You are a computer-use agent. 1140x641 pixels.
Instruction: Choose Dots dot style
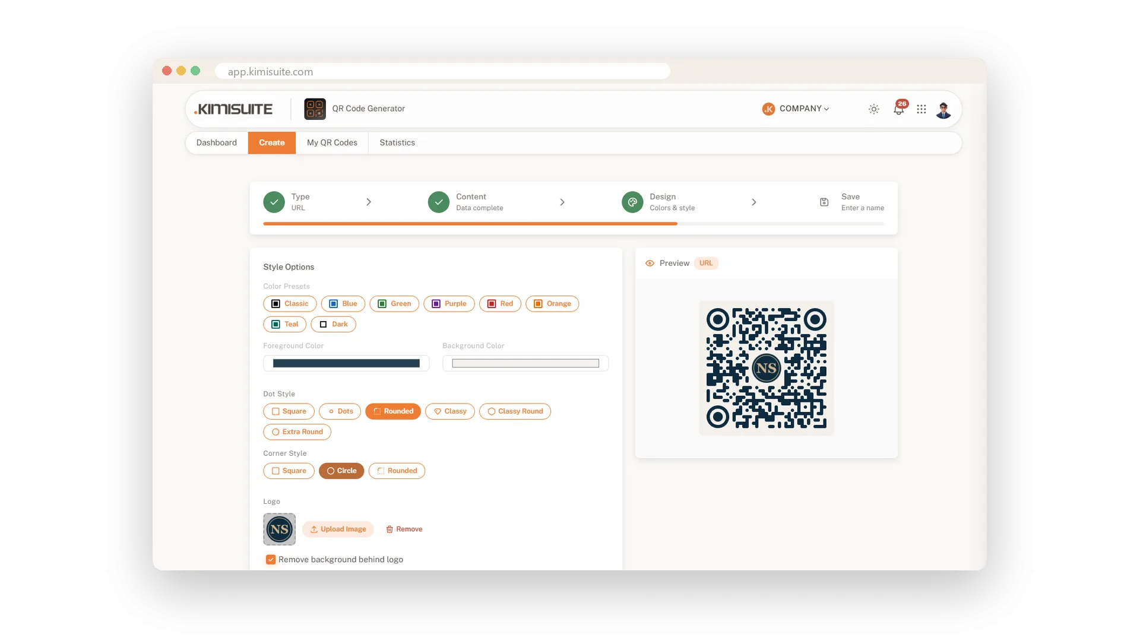(x=340, y=411)
